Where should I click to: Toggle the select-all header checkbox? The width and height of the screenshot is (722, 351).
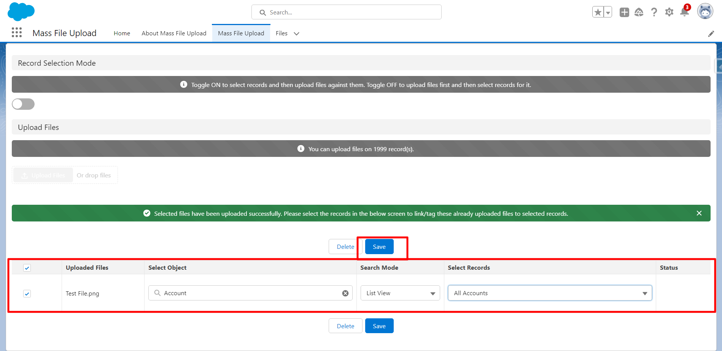click(x=27, y=268)
